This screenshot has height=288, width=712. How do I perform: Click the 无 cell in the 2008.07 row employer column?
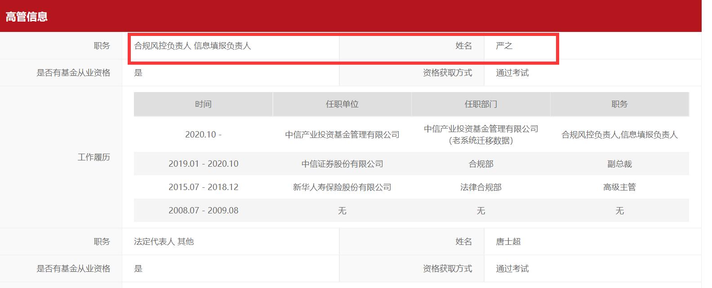pos(342,211)
